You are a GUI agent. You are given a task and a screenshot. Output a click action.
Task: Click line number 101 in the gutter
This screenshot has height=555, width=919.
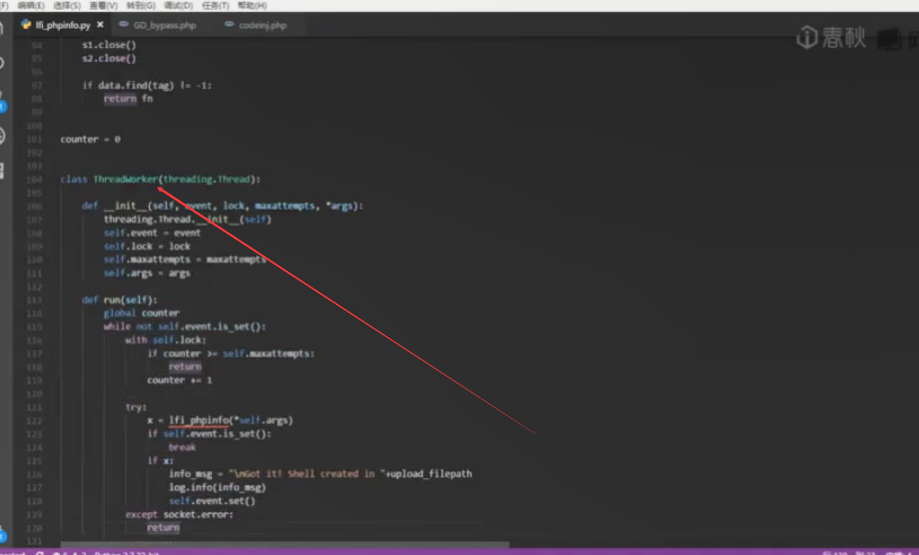tap(34, 139)
